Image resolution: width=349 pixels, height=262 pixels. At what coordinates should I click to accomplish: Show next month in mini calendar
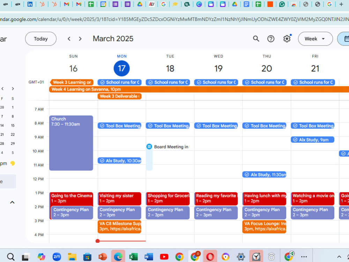(x=13, y=89)
